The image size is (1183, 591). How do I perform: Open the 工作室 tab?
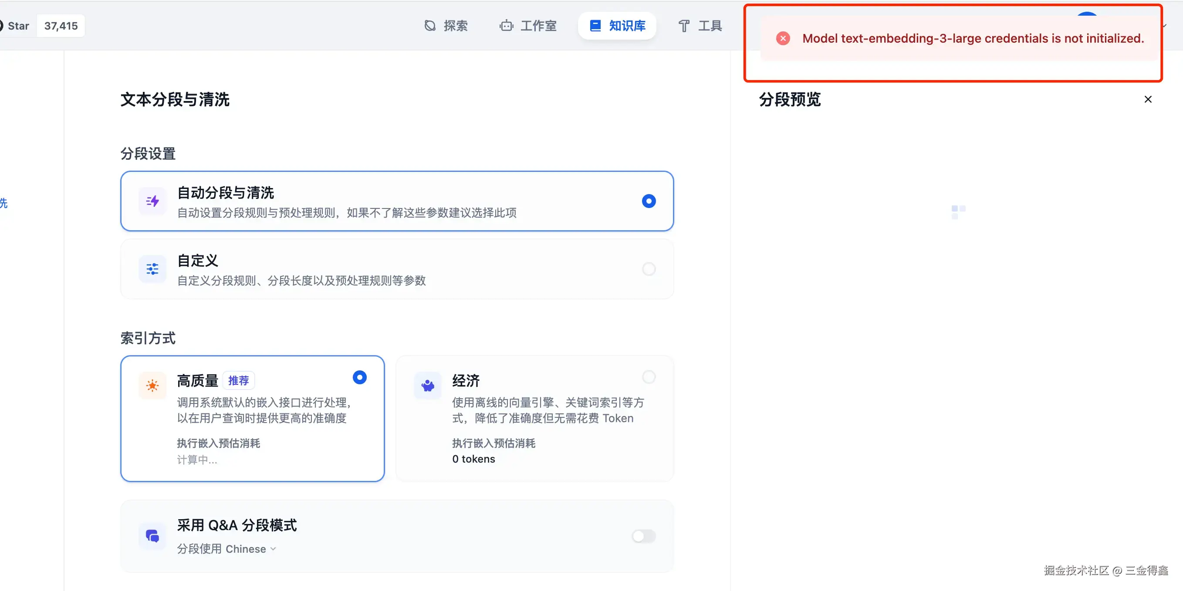tap(528, 26)
